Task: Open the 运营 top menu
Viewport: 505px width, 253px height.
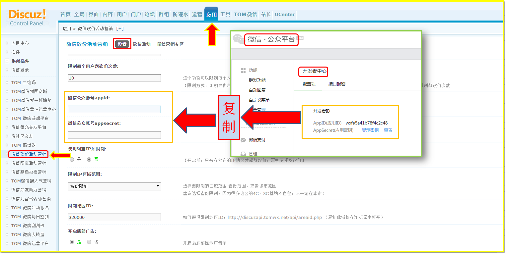Action: 197,15
